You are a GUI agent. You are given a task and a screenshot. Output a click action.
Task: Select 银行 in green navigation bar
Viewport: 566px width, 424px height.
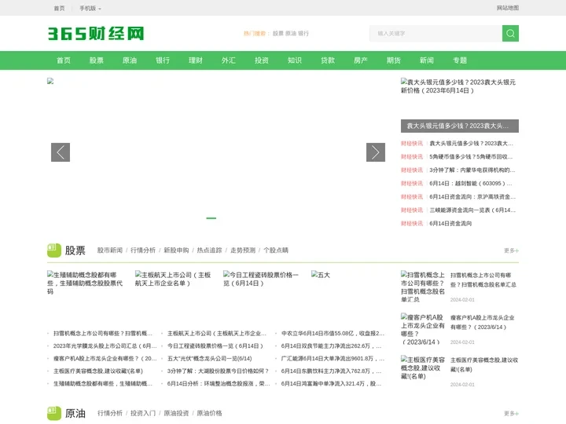coord(163,60)
